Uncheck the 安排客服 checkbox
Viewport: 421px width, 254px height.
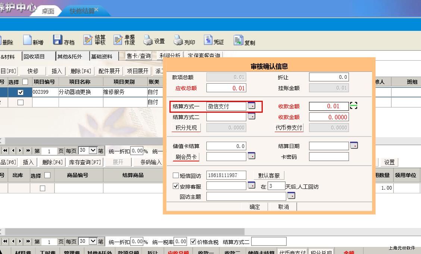click(x=176, y=186)
